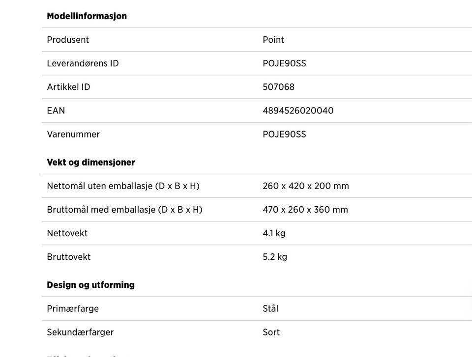Screen dimensions: 472x357
Task: Click the Leverandørens ID row label
Action: 83,63
